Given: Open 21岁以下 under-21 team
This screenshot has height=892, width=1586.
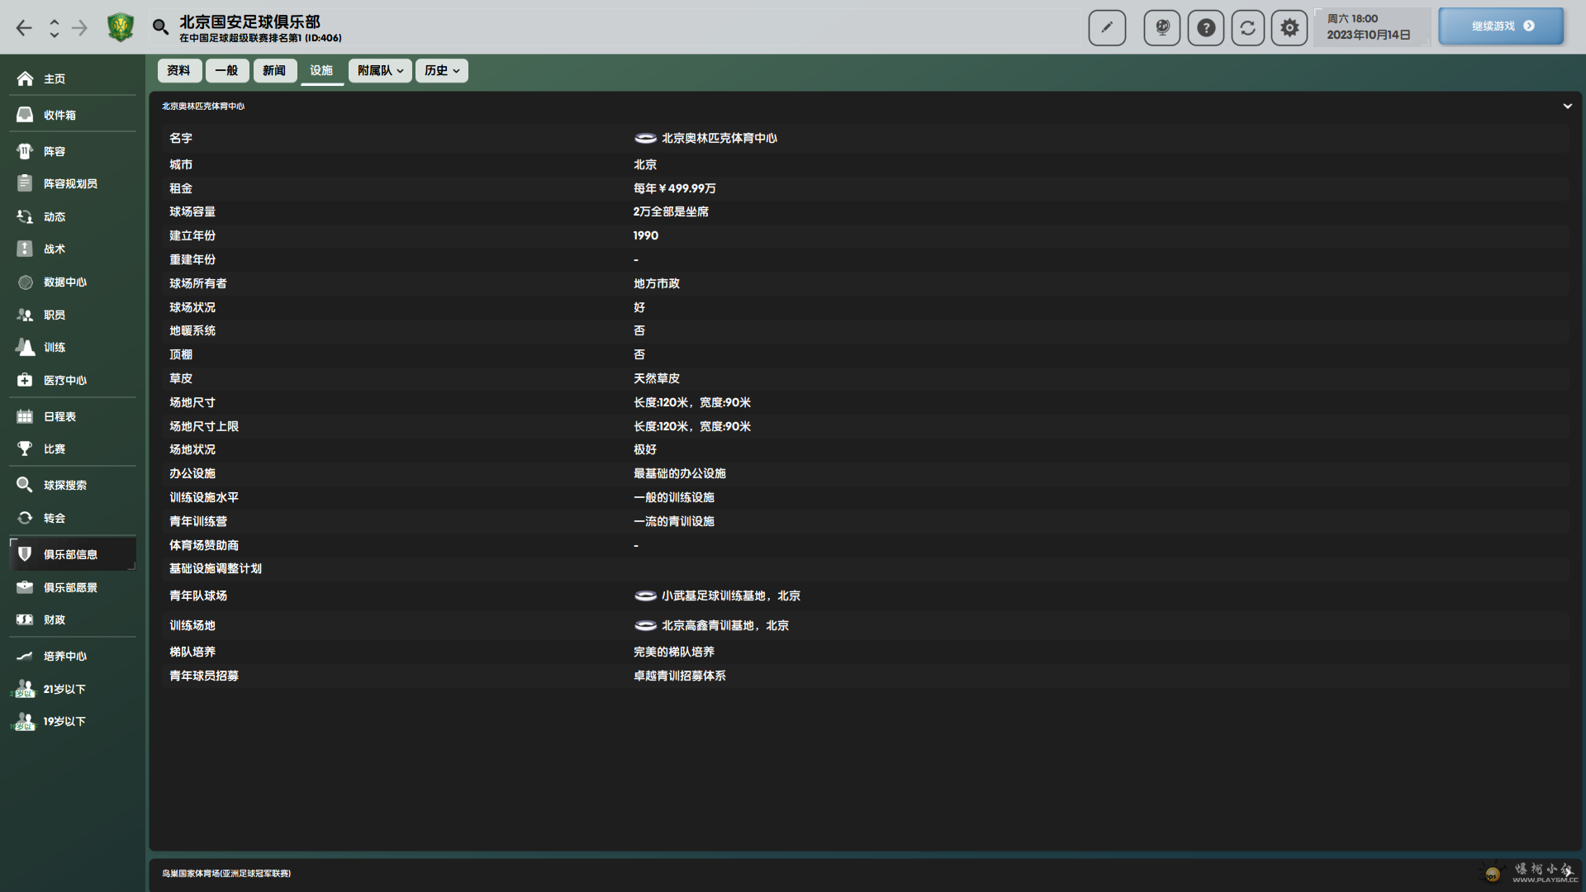Looking at the screenshot, I should click(x=73, y=689).
